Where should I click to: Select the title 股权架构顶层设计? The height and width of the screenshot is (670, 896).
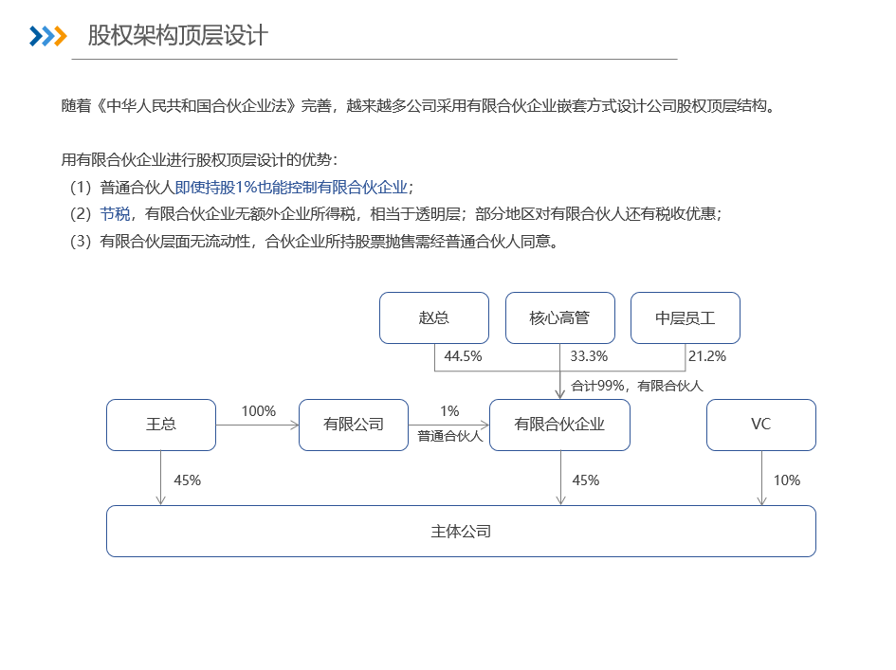[x=177, y=35]
